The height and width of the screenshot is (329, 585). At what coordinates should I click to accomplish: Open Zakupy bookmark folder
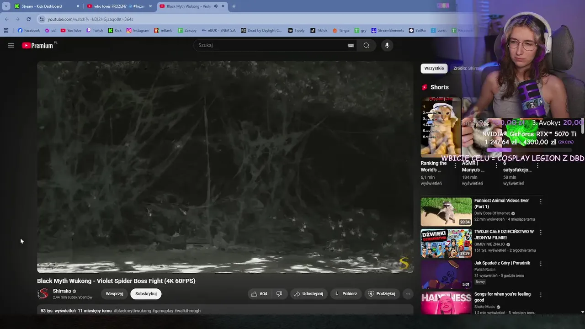187,31
